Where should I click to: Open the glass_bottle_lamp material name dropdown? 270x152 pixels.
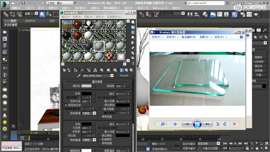[112, 76]
